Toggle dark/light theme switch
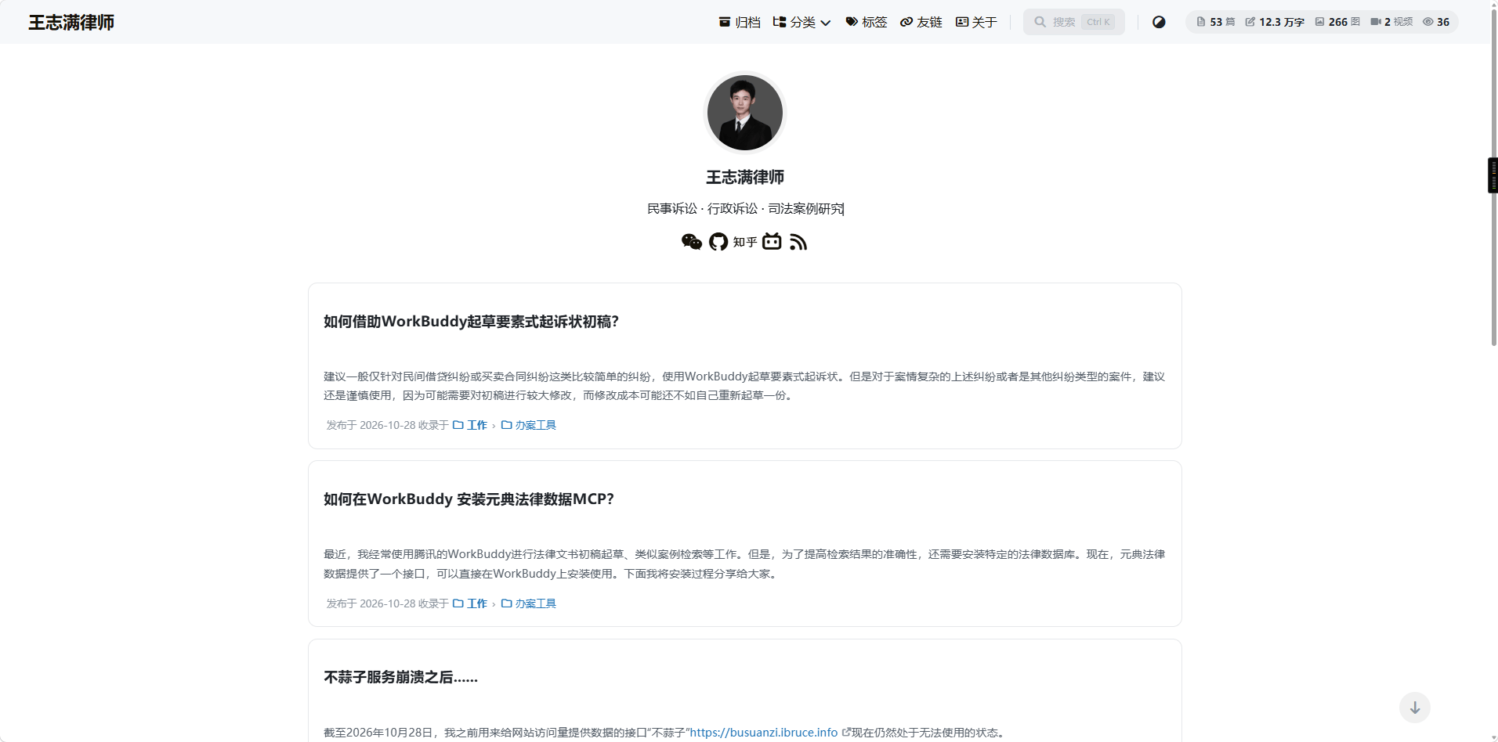1498x742 pixels. click(1159, 22)
